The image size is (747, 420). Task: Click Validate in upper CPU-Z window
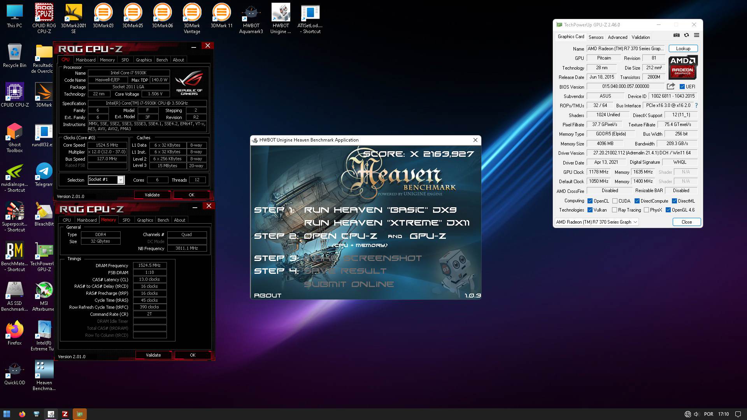[x=152, y=195]
